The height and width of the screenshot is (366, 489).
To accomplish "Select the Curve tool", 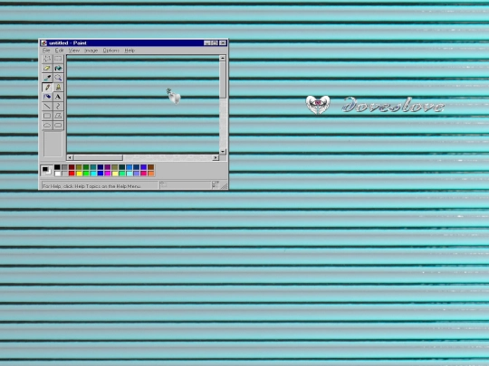I will tap(58, 107).
